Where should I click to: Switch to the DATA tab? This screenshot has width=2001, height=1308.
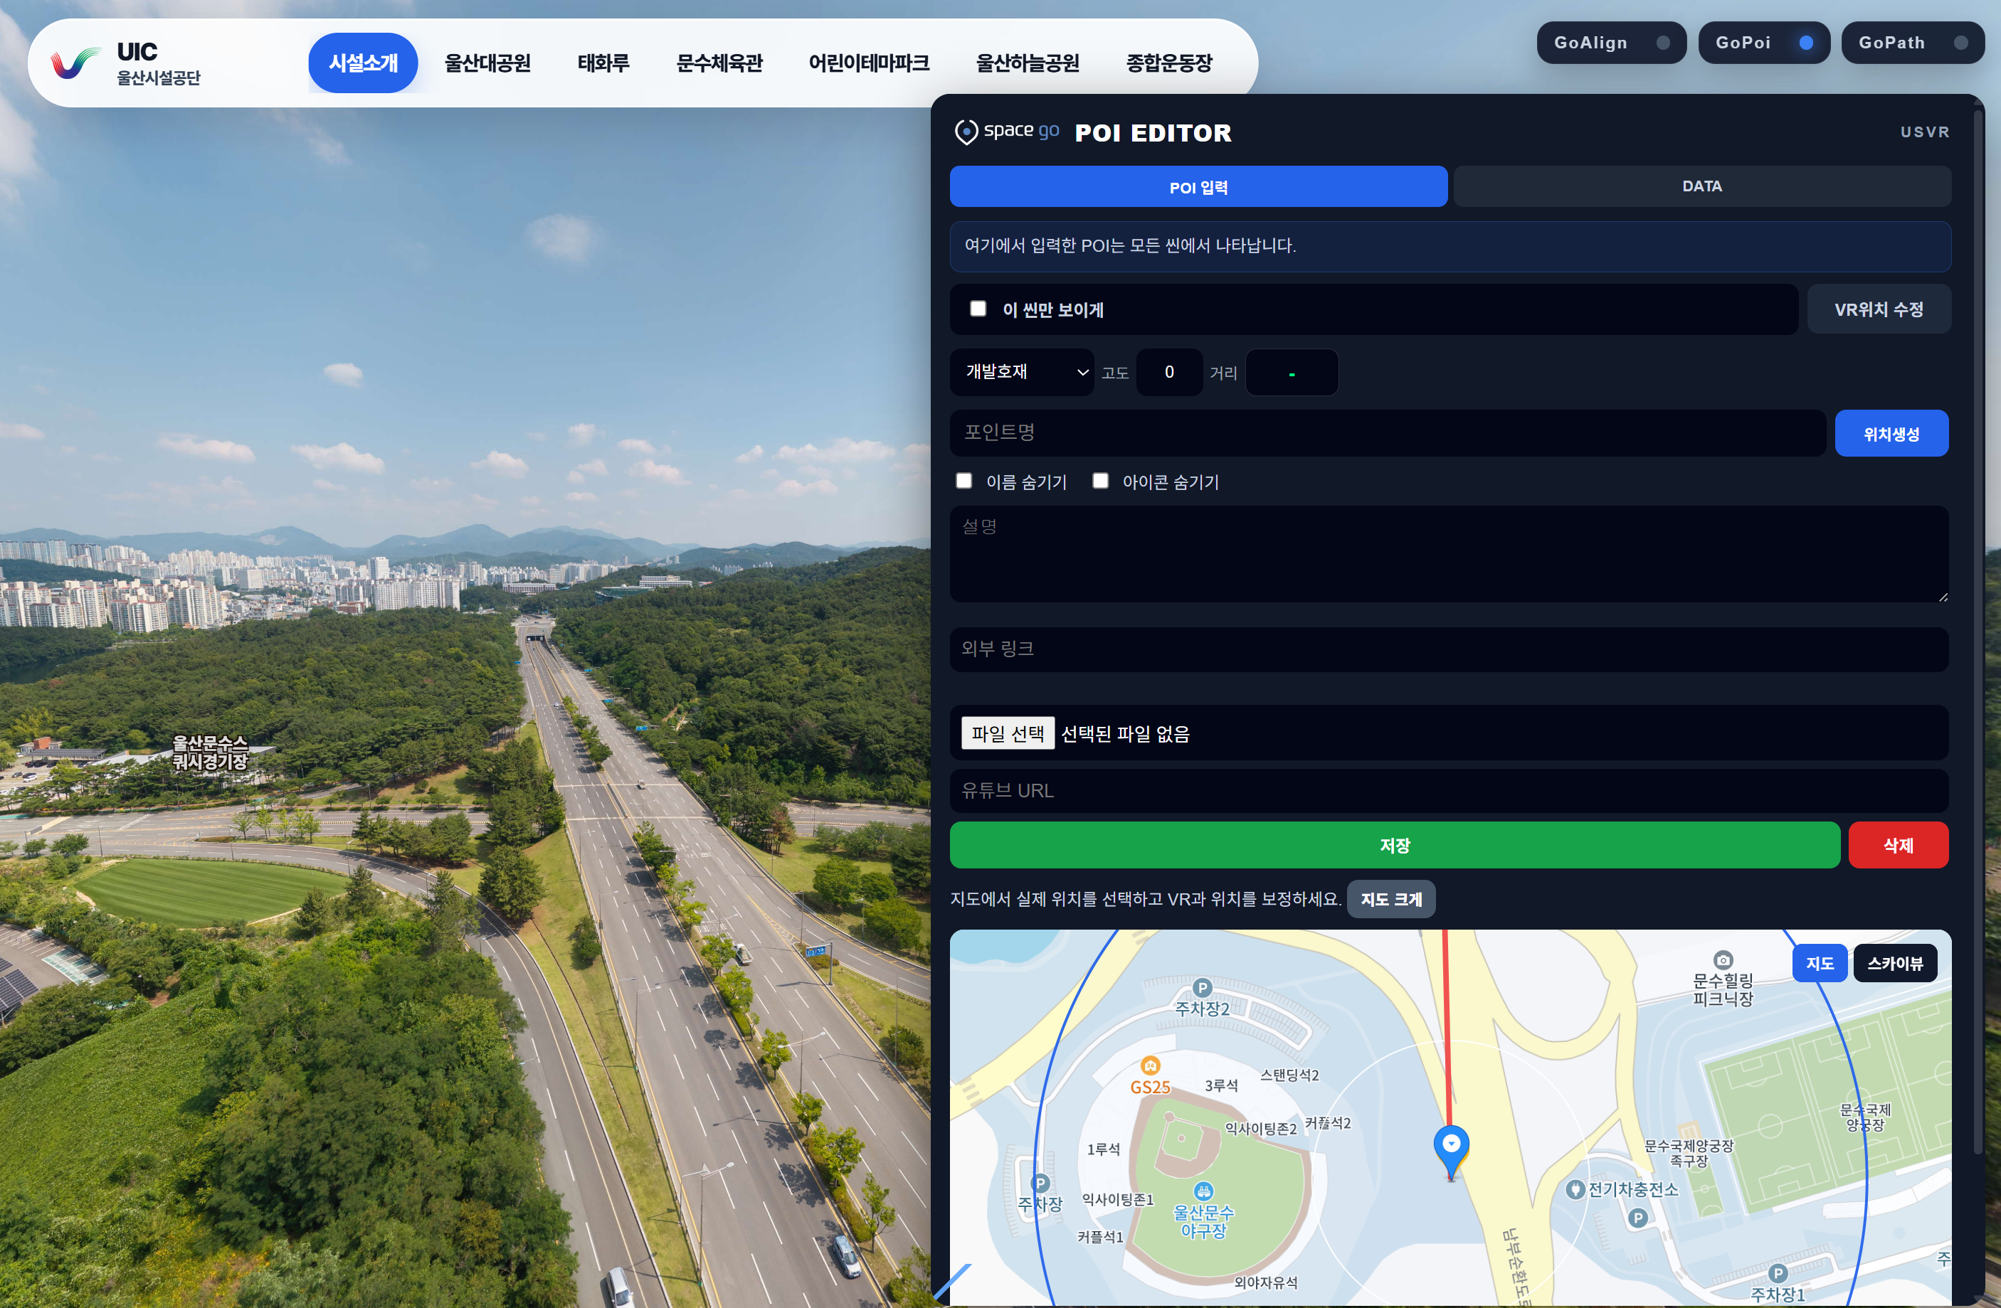[1701, 186]
